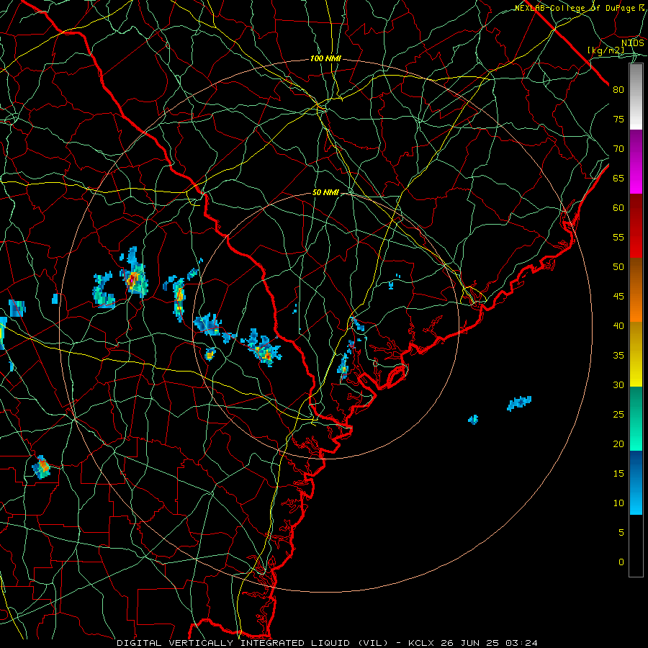Click the "70" value on the scale
The width and height of the screenshot is (648, 648).
(x=618, y=149)
